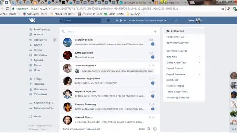Open chat with Марина Коденцева
The height and width of the screenshot is (133, 237).
[x=110, y=94]
